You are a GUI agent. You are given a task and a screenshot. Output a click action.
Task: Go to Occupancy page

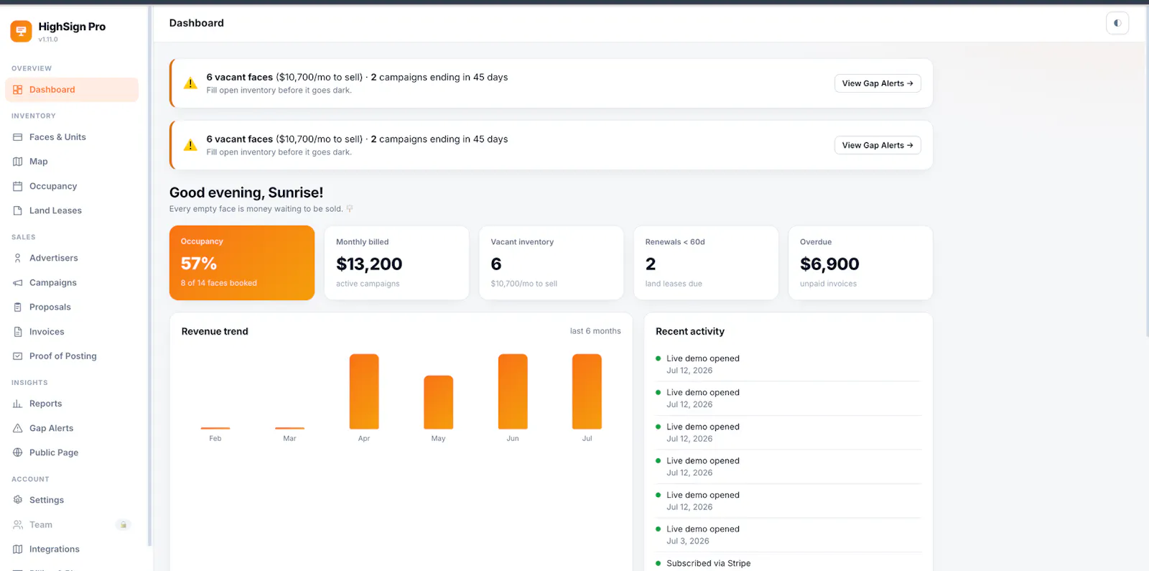(72, 186)
